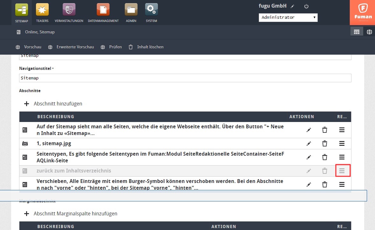375x230 pixels.
Task: Switch to the globe view toggle
Action: [x=369, y=32]
